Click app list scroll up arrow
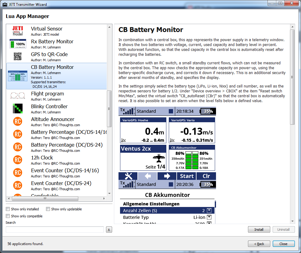Image resolution: width=301 pixels, height=253 pixels. [x=109, y=27]
